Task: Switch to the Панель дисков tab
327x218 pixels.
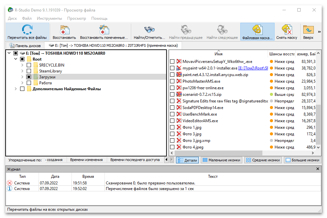Action: pos(25,45)
